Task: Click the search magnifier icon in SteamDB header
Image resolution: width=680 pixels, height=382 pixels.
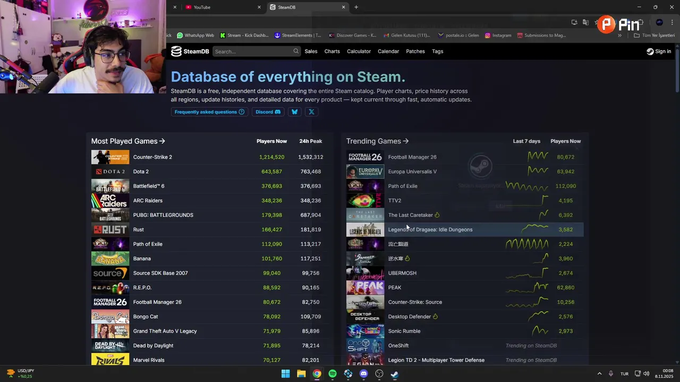Action: [x=296, y=51]
